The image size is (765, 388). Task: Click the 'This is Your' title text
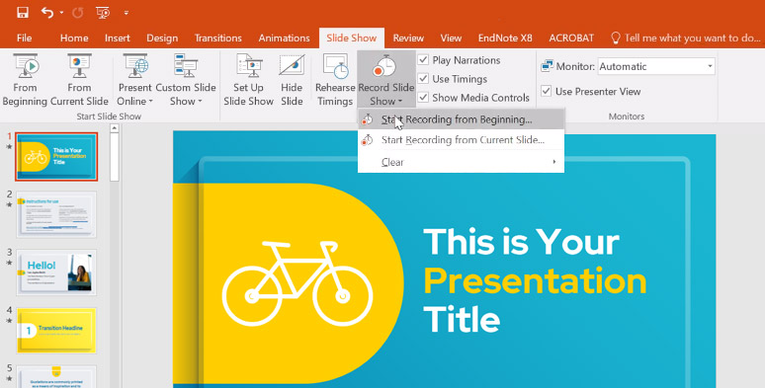[x=521, y=242]
